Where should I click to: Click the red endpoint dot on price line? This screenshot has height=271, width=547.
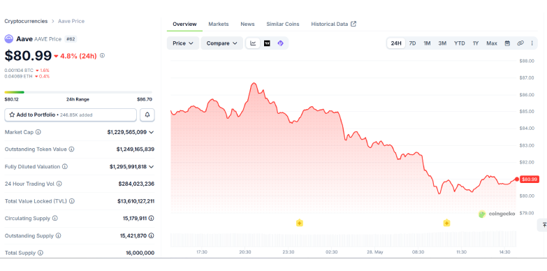click(517, 180)
